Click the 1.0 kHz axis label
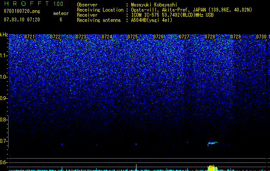This screenshot has height=171, width=270. click(x=3, y=77)
